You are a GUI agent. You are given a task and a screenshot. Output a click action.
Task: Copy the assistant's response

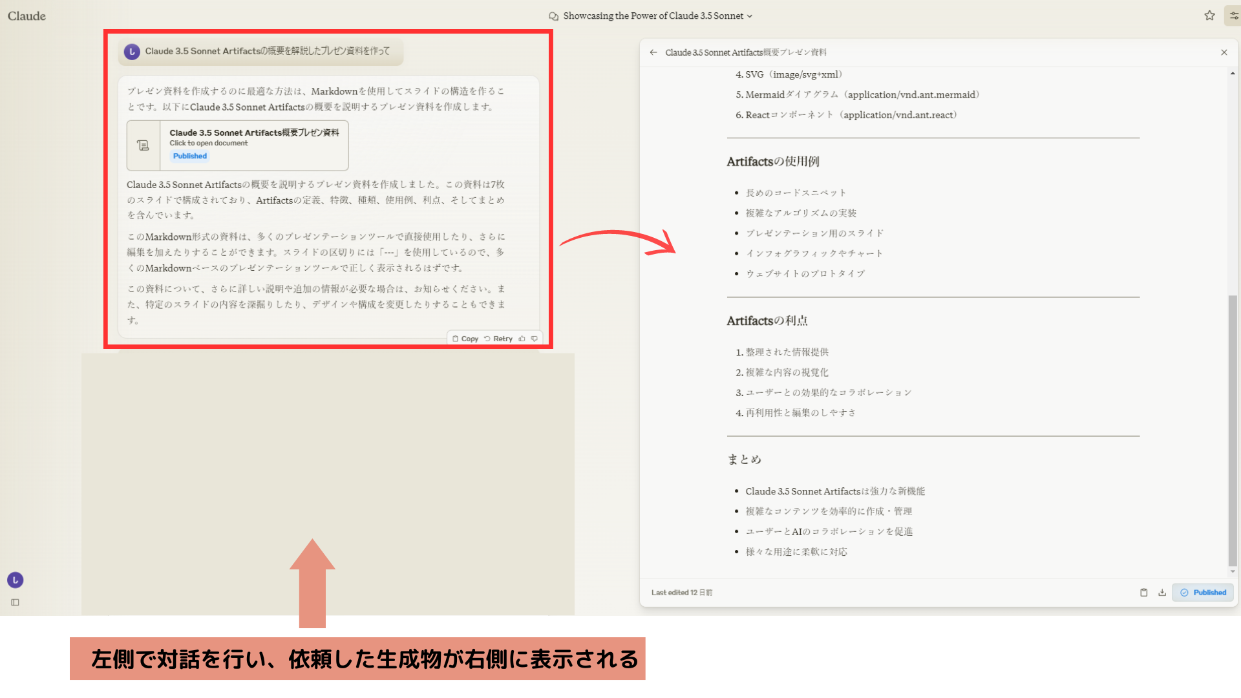pyautogui.click(x=465, y=338)
